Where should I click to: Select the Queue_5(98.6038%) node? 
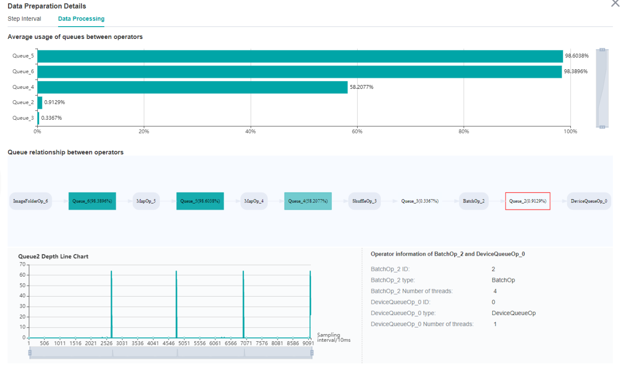(x=200, y=201)
